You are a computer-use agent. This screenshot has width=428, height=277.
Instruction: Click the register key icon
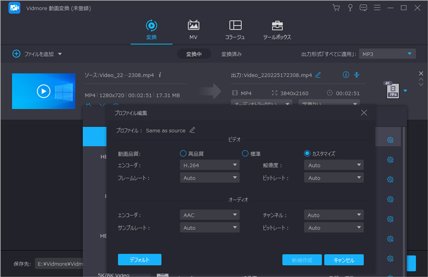(x=350, y=8)
